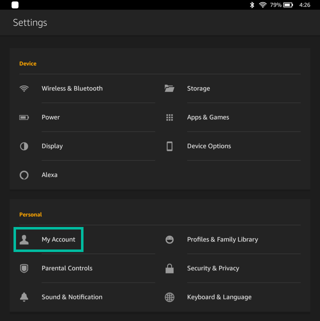Image resolution: width=320 pixels, height=321 pixels.
Task: Select the Storage menu entry text
Action: pos(198,88)
